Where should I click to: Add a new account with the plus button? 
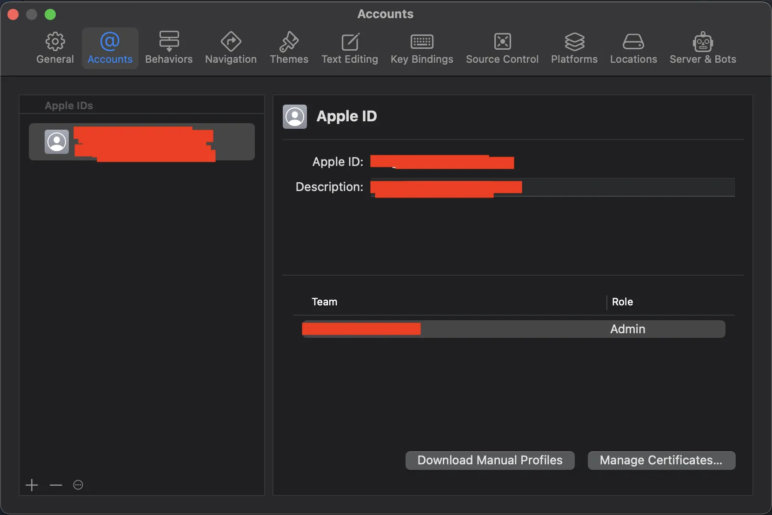point(32,485)
